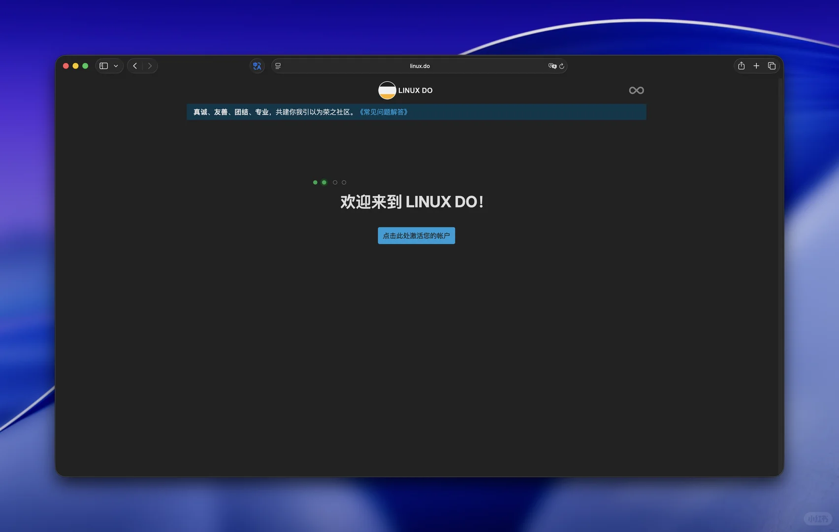This screenshot has width=839, height=532.
Task: Select the third step progress dot
Action: (335, 182)
